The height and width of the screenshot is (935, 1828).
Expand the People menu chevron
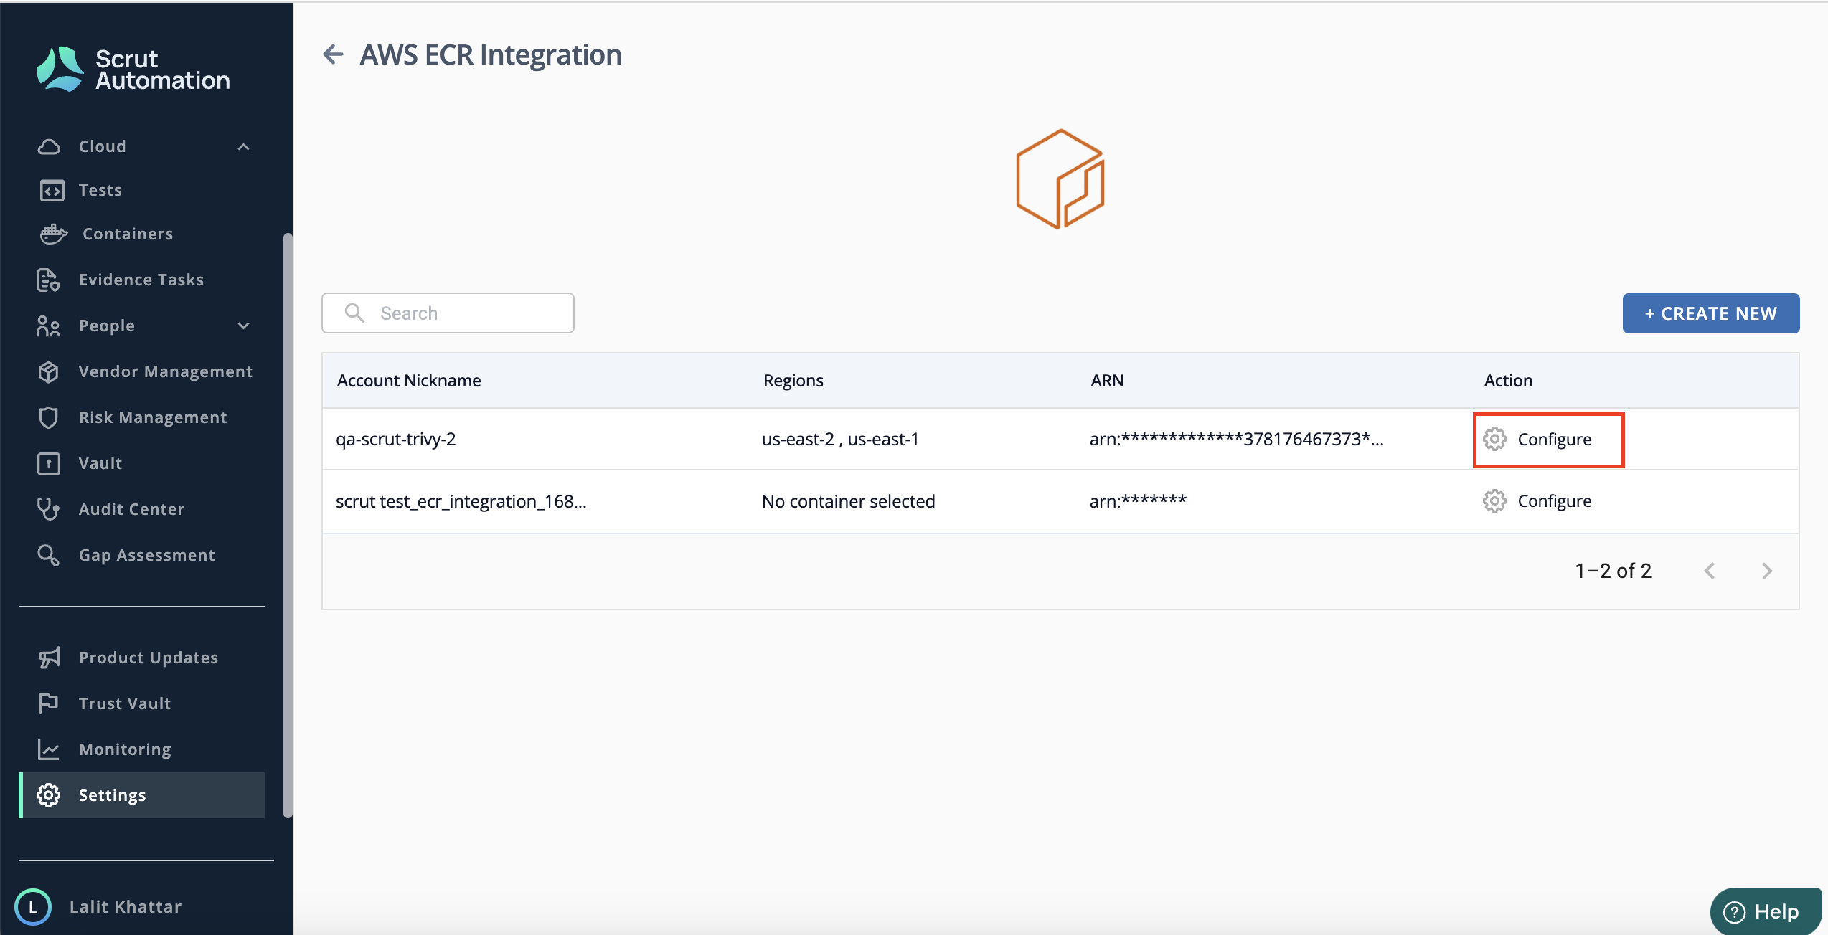[x=244, y=326]
